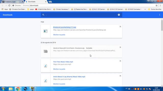Open the Kit10 Camisetas bookmark
This screenshot has width=163, height=91.
[133, 9]
